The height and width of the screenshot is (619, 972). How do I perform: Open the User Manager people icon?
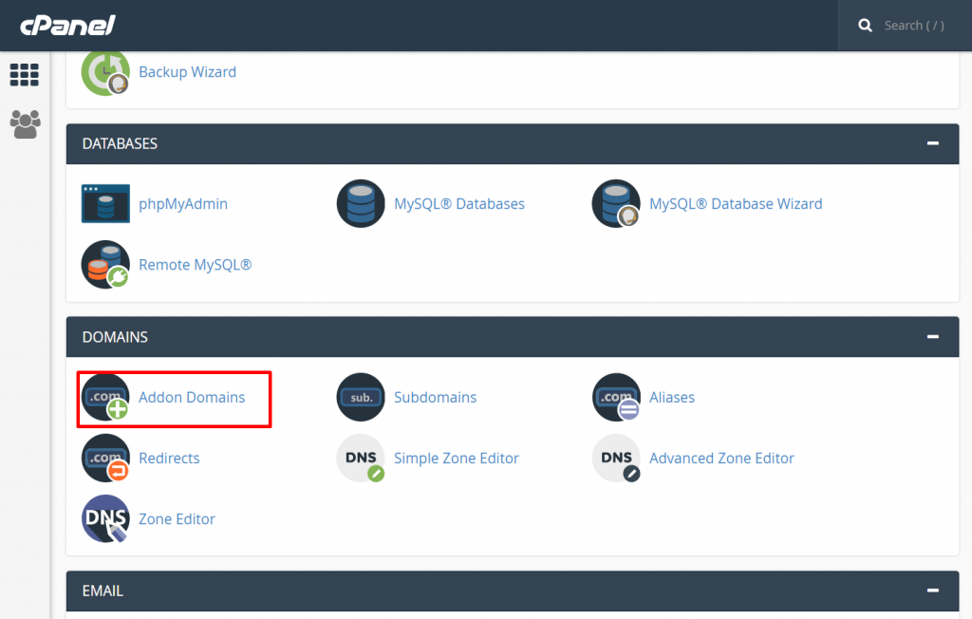26,124
